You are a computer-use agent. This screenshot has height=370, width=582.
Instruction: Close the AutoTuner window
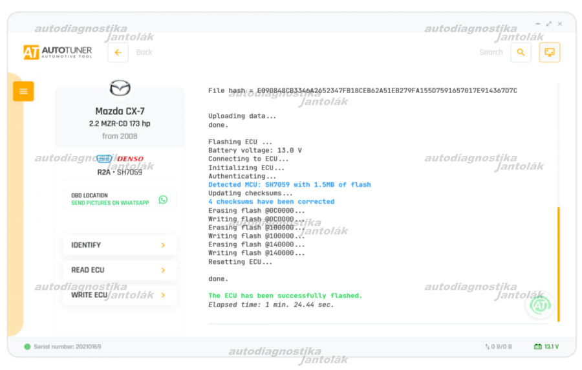(560, 24)
